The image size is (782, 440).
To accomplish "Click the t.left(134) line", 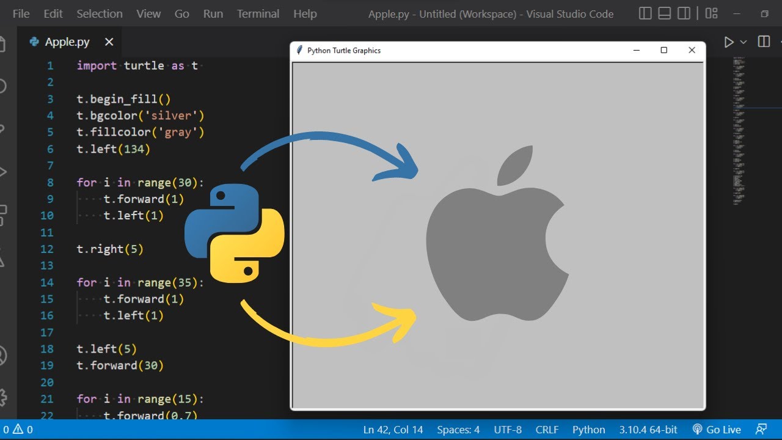I will pos(114,148).
